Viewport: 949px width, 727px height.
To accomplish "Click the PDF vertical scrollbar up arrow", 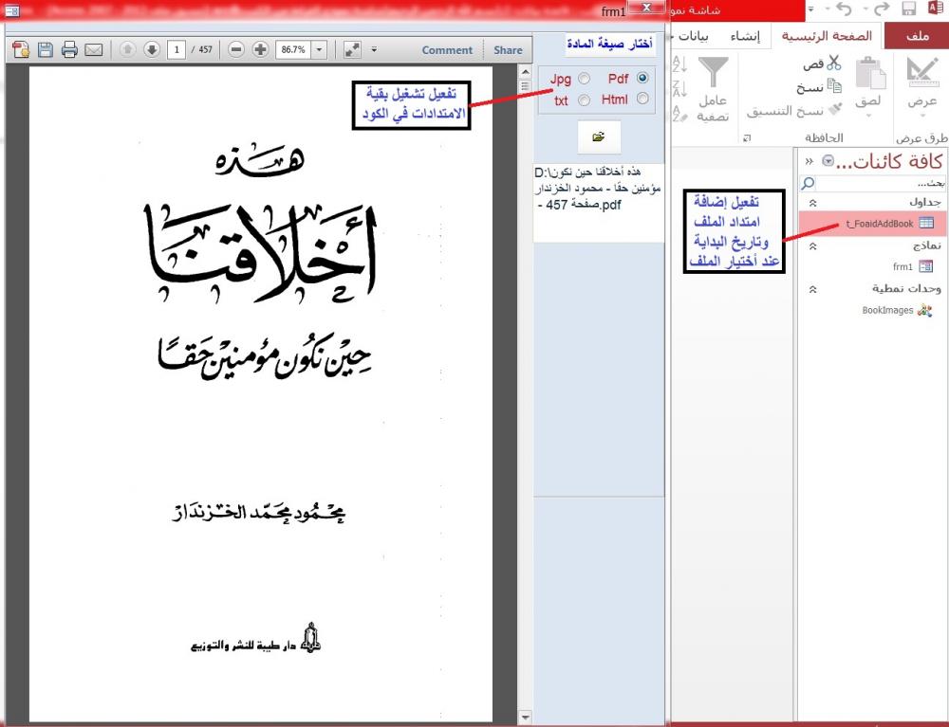I will 525,72.
